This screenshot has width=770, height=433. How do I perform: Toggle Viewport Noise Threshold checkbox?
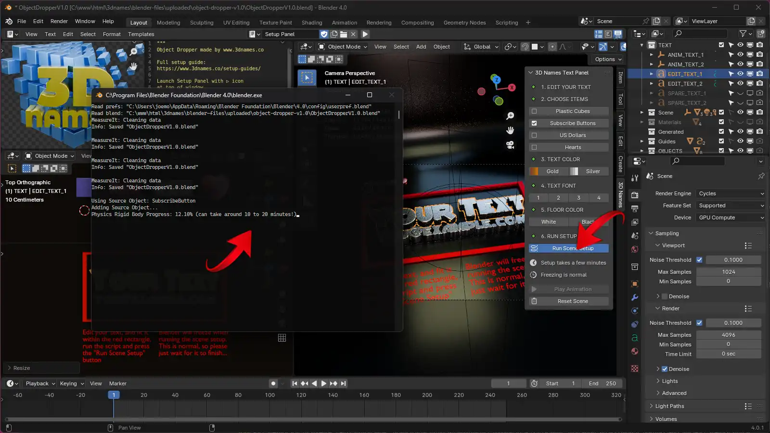pyautogui.click(x=699, y=260)
